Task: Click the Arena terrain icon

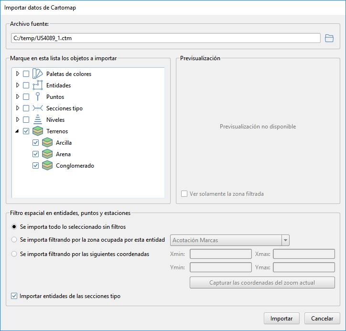Action: [x=47, y=154]
